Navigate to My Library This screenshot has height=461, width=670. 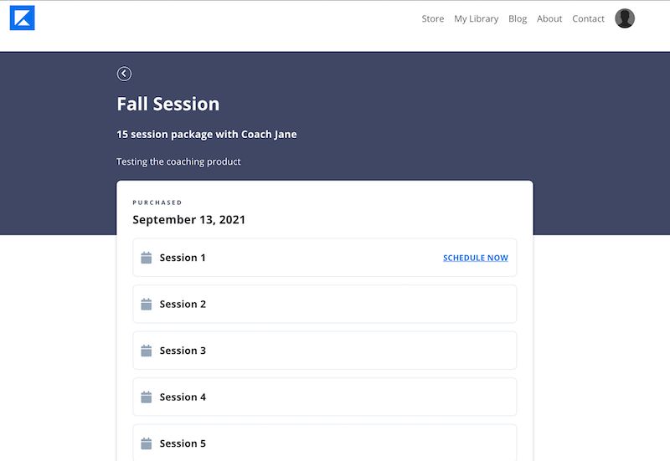pos(477,18)
